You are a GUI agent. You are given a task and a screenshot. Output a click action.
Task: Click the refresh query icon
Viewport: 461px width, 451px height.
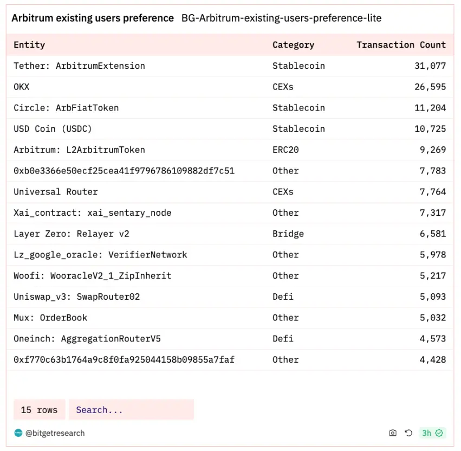coord(409,433)
